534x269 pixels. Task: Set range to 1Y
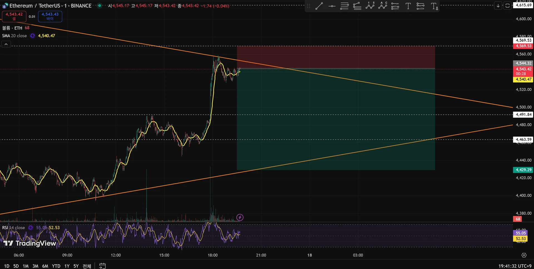(x=67, y=266)
